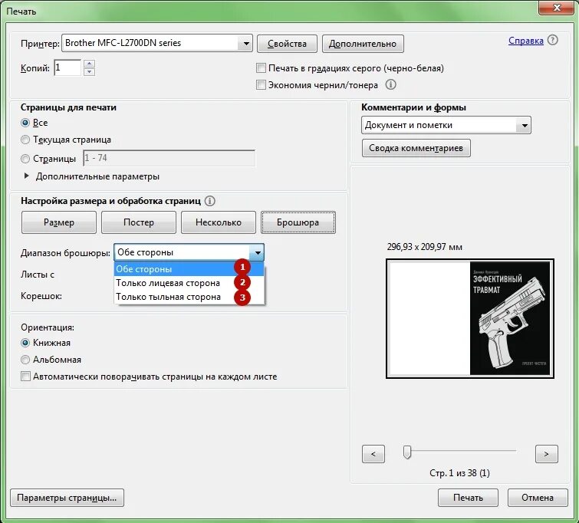Screen dimensions: 579x523
Task: Select the Брошюра sizing mode
Action: pos(298,222)
